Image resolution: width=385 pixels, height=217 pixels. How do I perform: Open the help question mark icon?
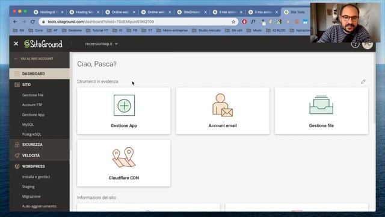(x=355, y=44)
